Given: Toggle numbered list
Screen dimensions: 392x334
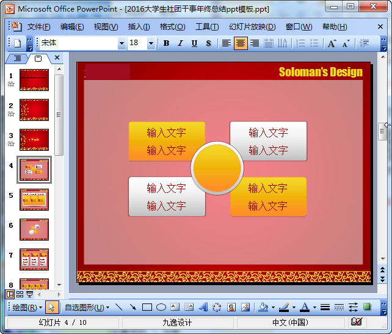Looking at the screenshot, I should tap(300, 43).
